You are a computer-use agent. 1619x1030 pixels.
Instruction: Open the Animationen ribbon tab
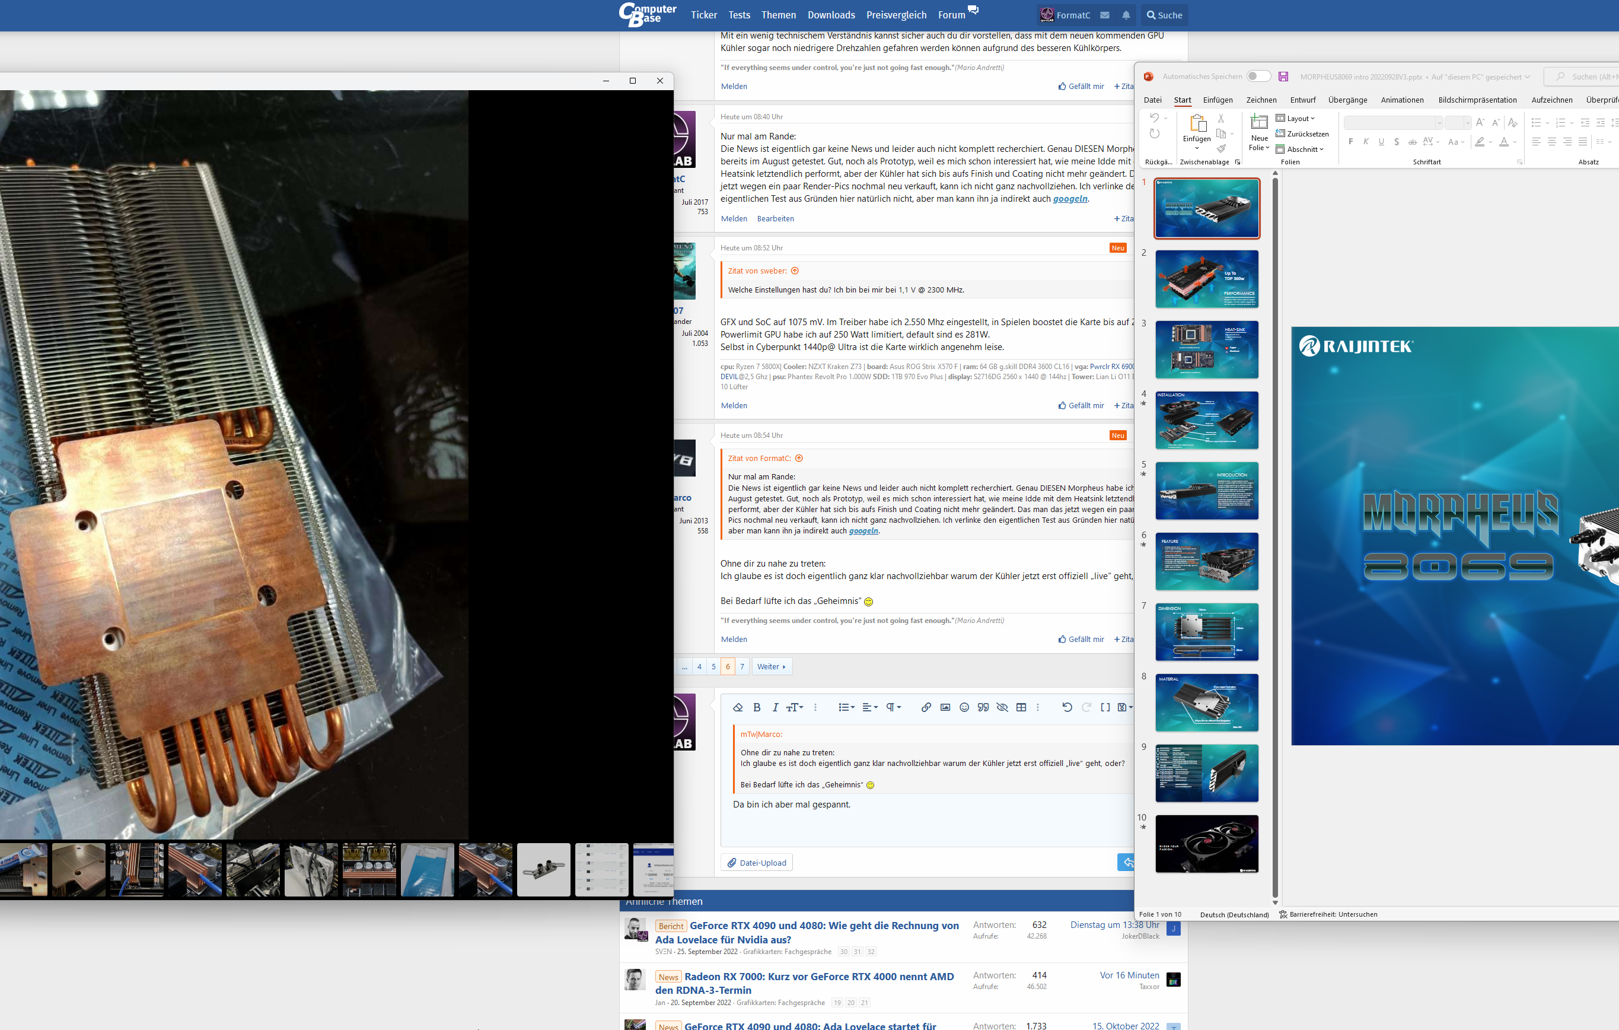coord(1402,100)
